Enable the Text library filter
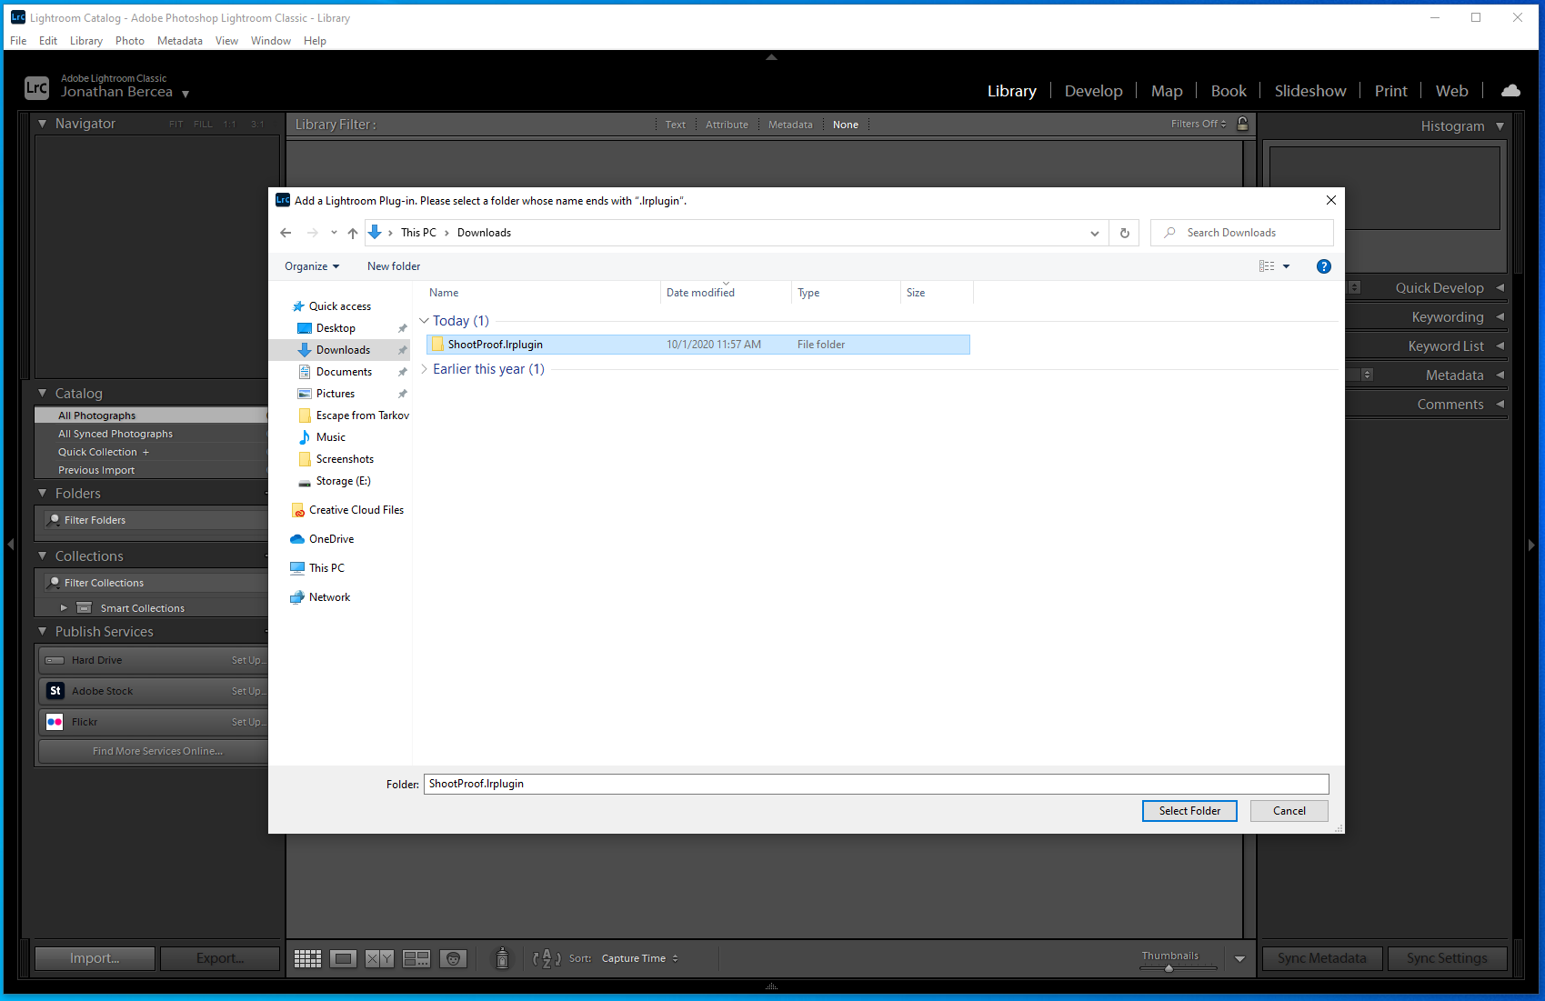This screenshot has width=1545, height=1001. pyautogui.click(x=675, y=125)
